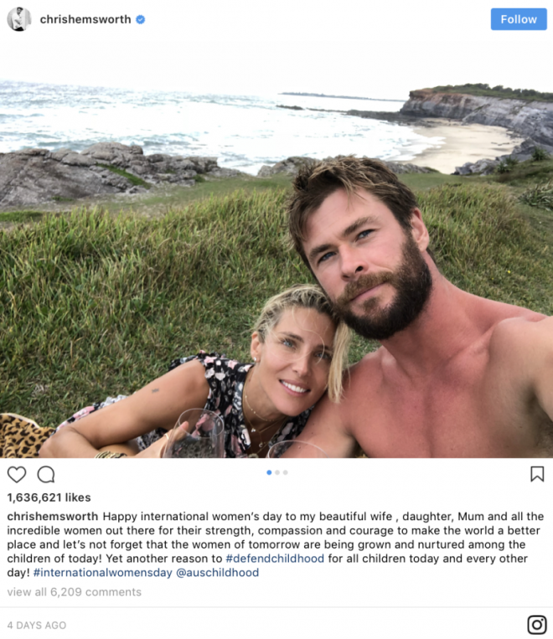553x639 pixels.
Task: Open comments via speech bubble icon
Action: pos(46,474)
